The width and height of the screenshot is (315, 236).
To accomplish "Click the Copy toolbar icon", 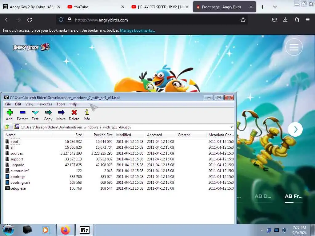I will point(48,115).
